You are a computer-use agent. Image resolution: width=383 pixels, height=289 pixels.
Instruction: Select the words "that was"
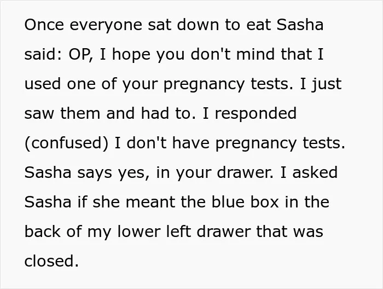pos(289,232)
